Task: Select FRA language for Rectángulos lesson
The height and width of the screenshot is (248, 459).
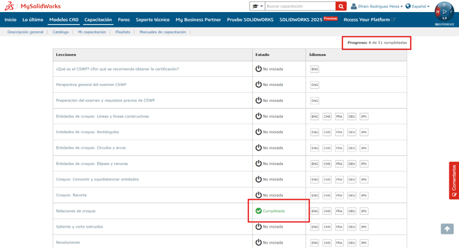Action: pos(339,132)
